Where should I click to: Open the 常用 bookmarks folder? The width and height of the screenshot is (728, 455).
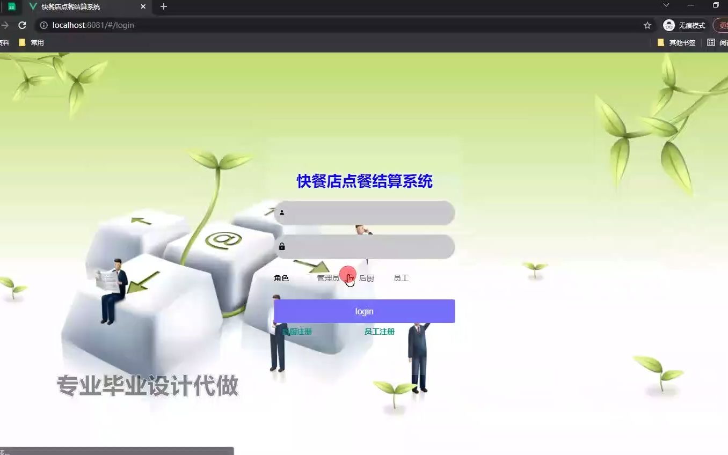click(x=31, y=42)
